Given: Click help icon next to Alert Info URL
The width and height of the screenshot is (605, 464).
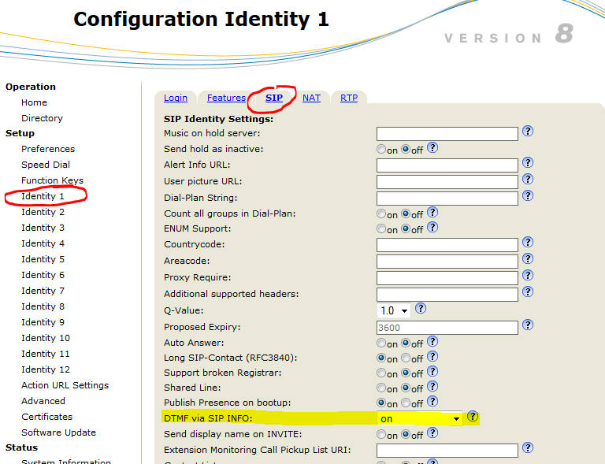Looking at the screenshot, I should coord(528,163).
